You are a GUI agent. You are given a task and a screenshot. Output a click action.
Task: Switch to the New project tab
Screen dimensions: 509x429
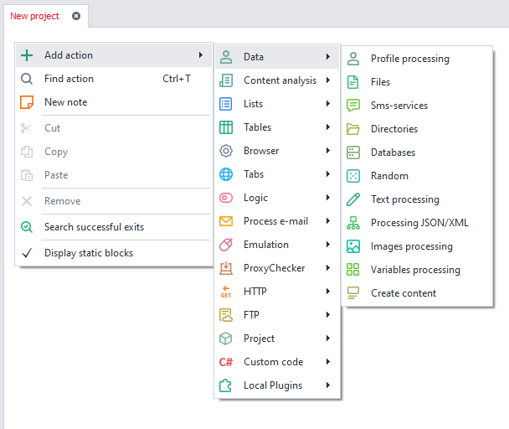pos(34,16)
